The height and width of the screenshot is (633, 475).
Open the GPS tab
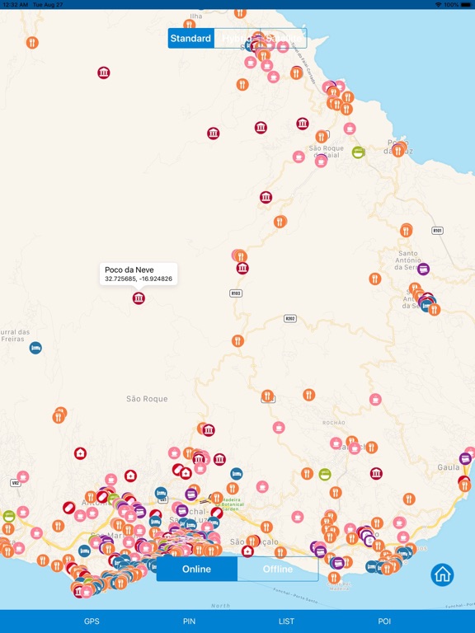click(x=92, y=621)
